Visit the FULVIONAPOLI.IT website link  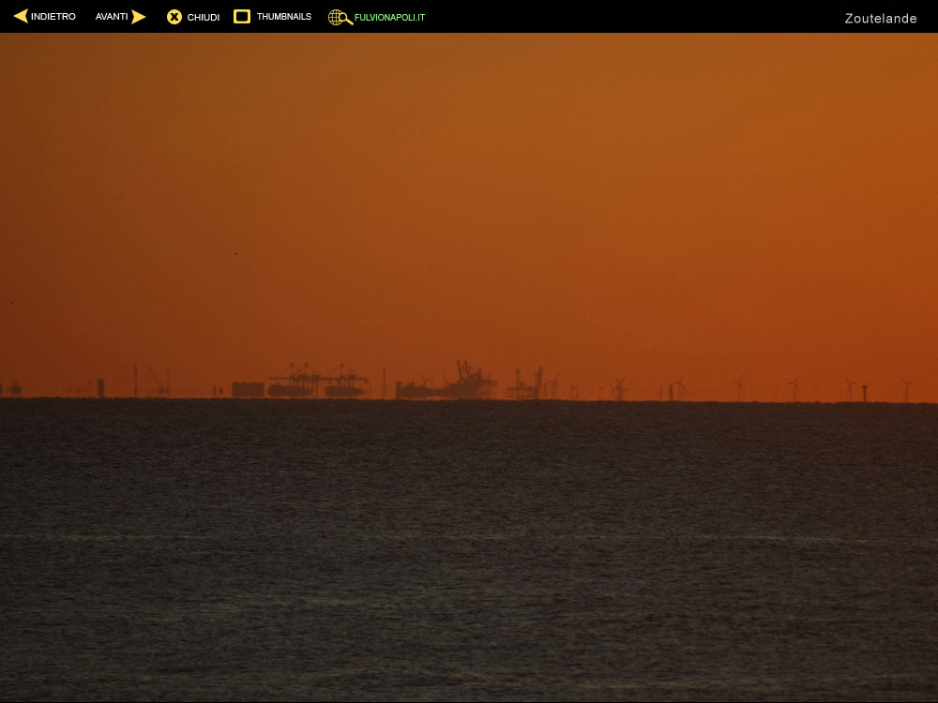pos(389,17)
